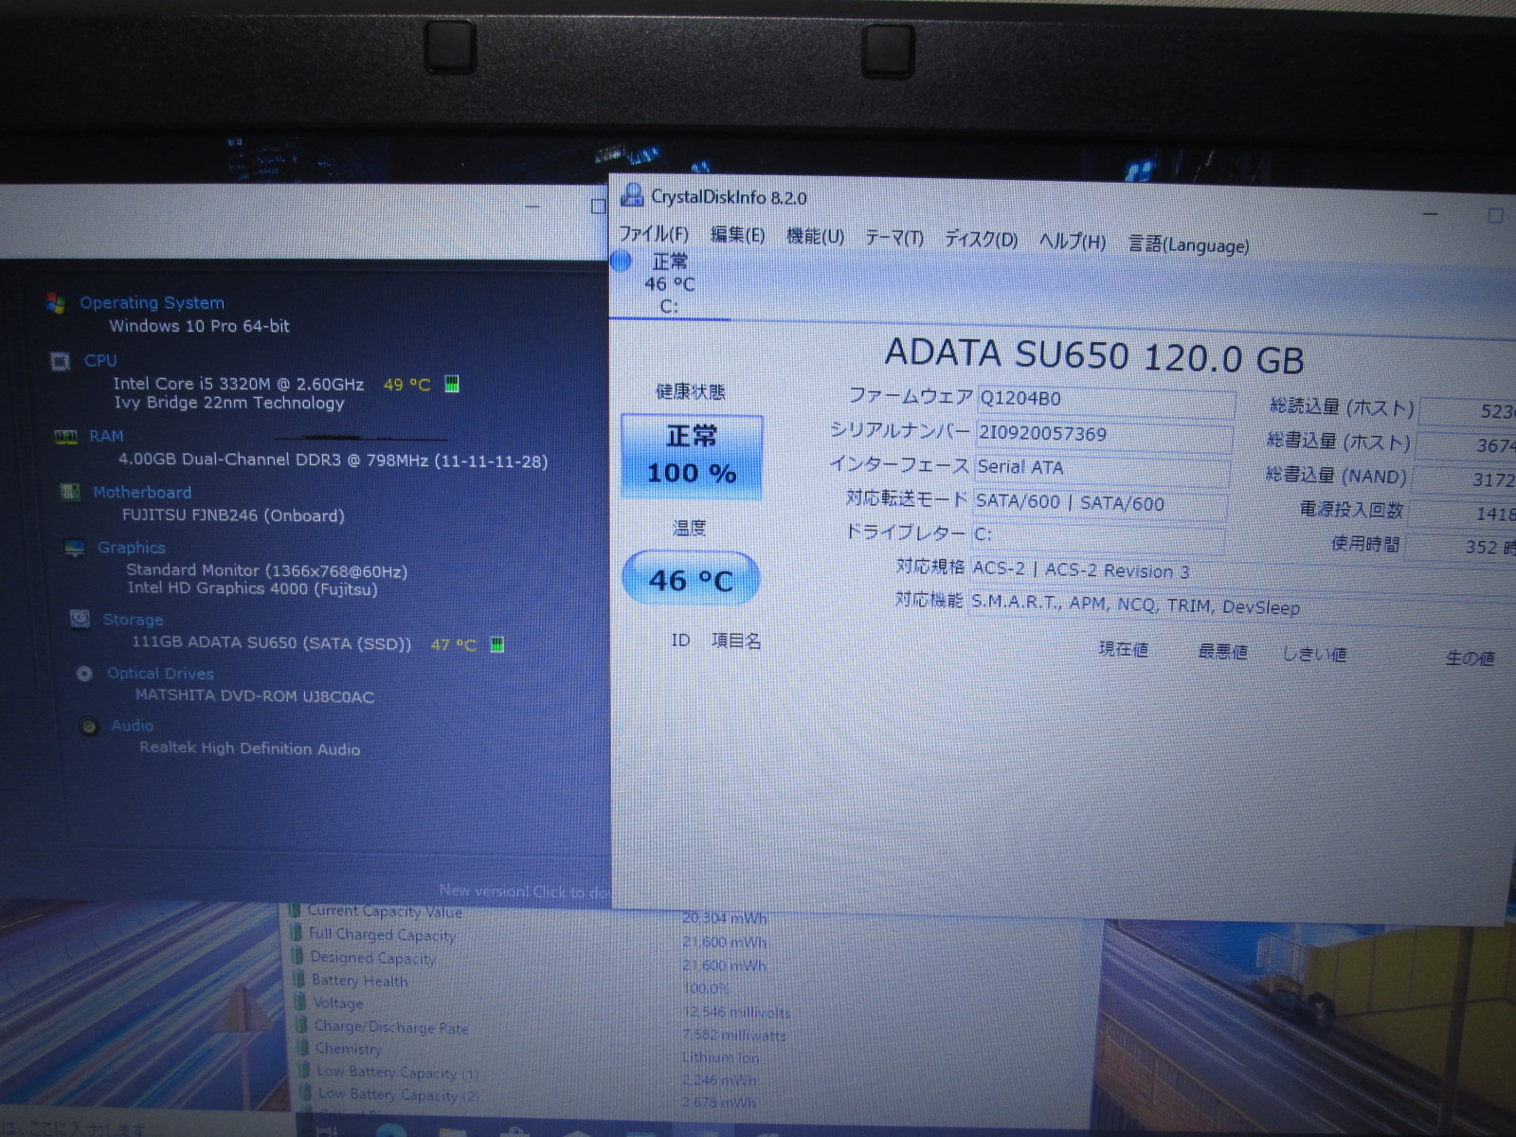1516x1137 pixels.
Task: Select the C: disk blue status circle
Action: 622,262
